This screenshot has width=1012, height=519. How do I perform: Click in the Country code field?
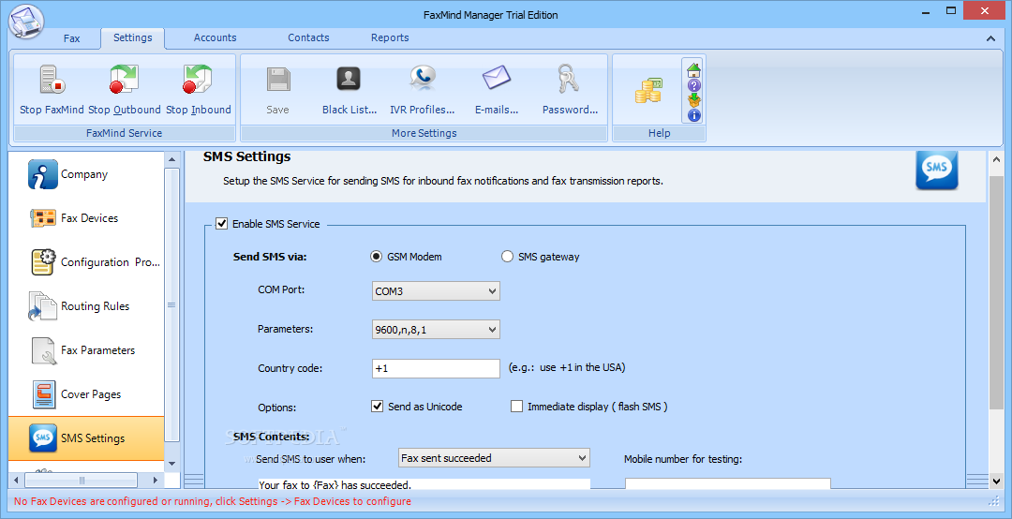[436, 368]
